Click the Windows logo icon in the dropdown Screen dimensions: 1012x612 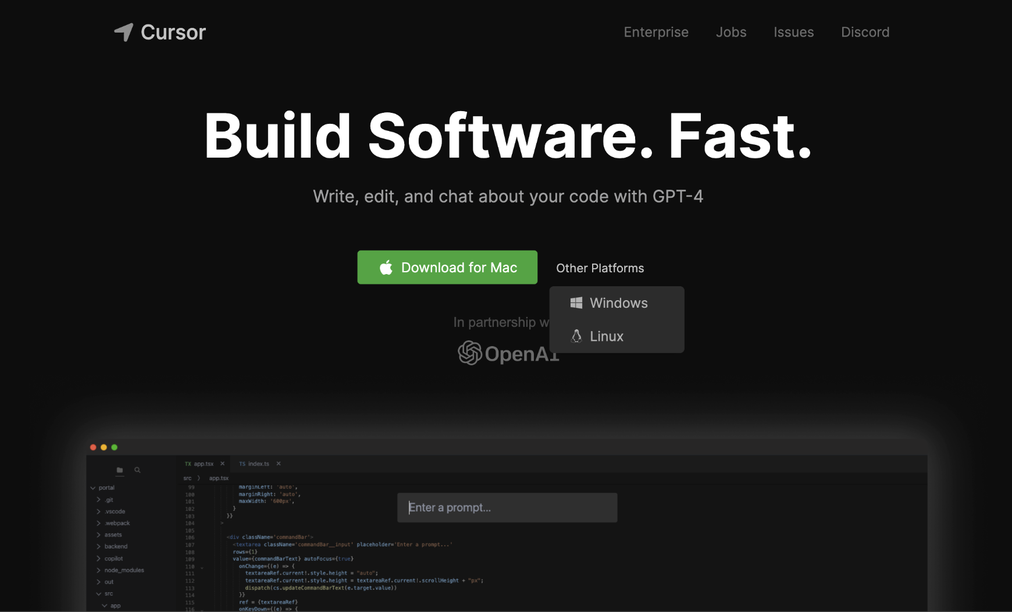click(x=576, y=303)
